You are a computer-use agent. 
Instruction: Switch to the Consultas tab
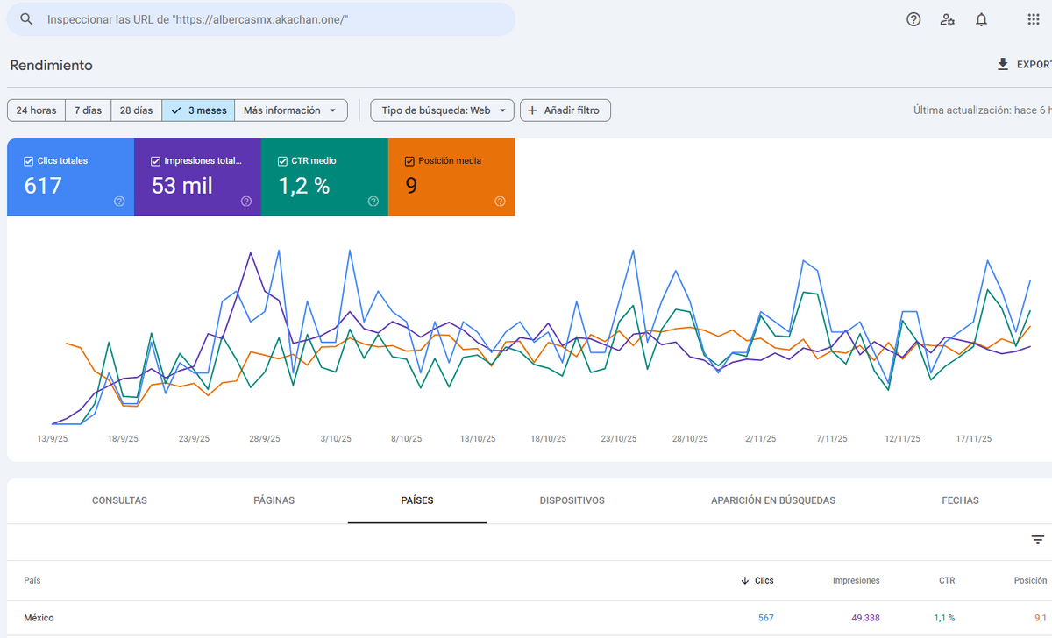(x=119, y=500)
